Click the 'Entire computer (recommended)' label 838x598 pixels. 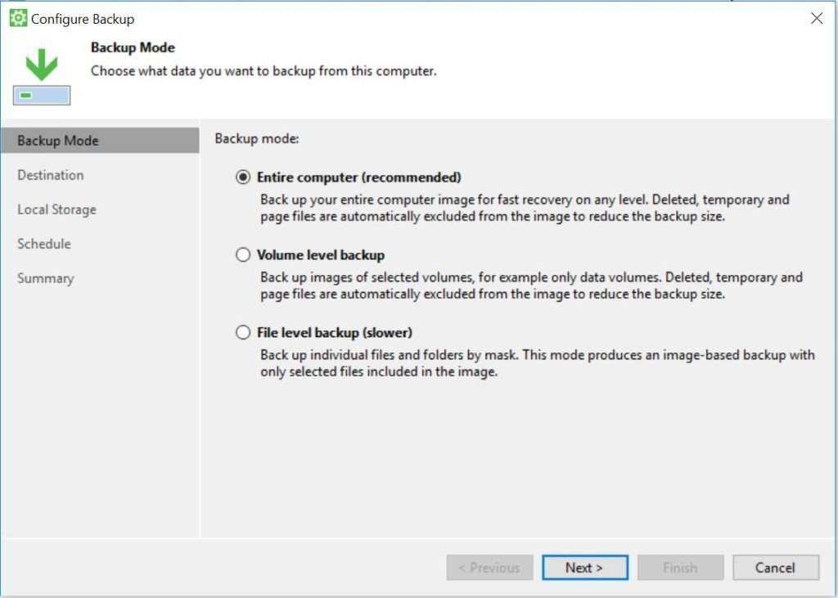pyautogui.click(x=359, y=177)
